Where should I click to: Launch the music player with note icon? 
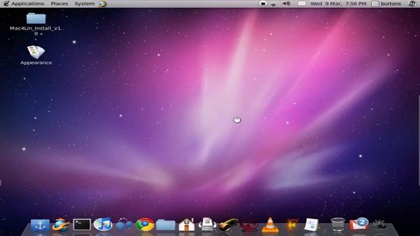pos(103,224)
